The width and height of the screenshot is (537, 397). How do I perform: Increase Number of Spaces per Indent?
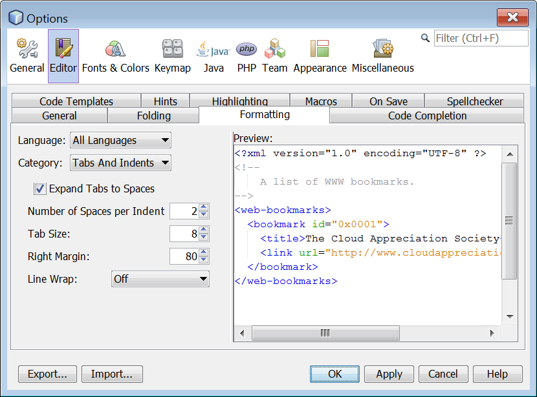click(x=204, y=207)
